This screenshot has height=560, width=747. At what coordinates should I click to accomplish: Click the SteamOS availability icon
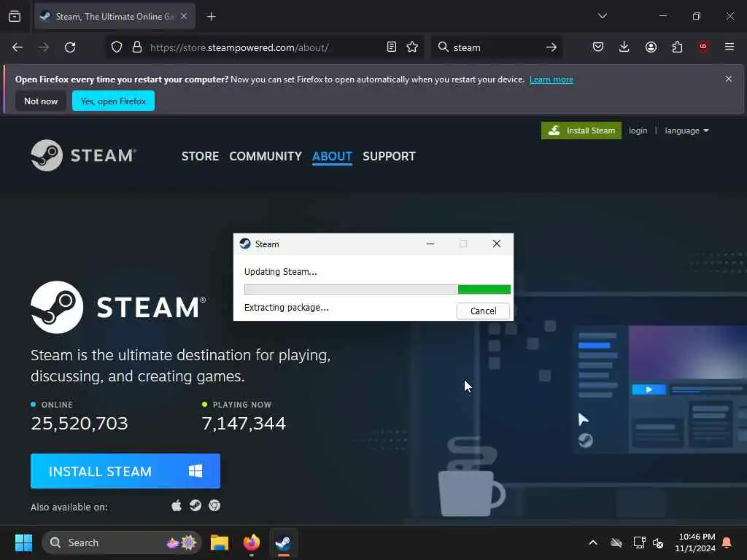pos(196,505)
